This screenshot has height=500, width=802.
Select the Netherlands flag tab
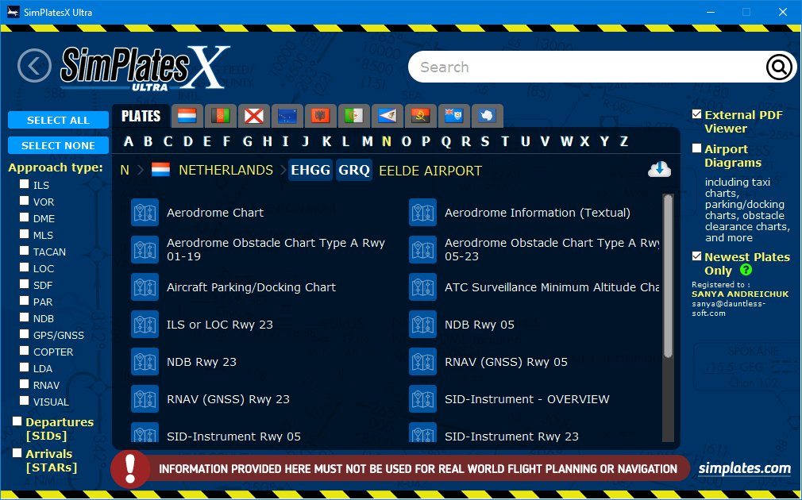[x=187, y=116]
